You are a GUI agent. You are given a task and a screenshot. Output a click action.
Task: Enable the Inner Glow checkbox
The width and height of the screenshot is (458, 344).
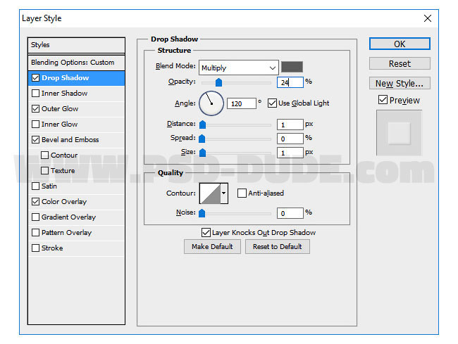[x=35, y=125]
